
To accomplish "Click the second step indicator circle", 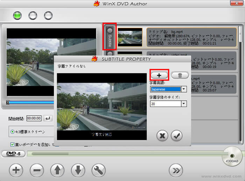I will tap(33, 15).
